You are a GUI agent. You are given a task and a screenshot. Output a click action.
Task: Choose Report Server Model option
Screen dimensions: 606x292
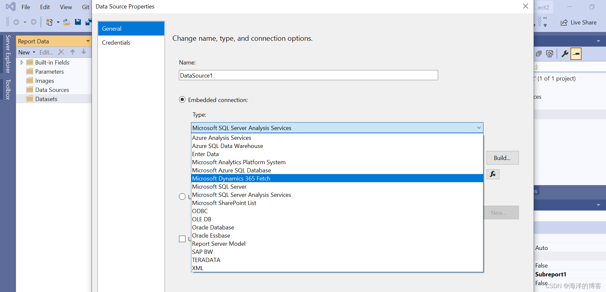[x=337, y=244]
